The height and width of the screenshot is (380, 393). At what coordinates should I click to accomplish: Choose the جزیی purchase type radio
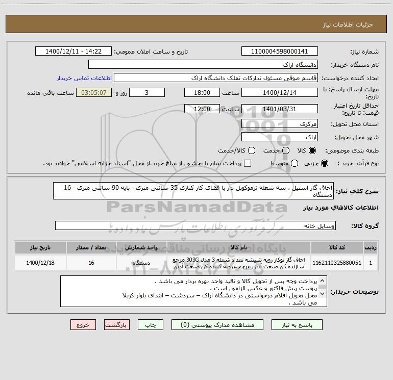[324, 163]
